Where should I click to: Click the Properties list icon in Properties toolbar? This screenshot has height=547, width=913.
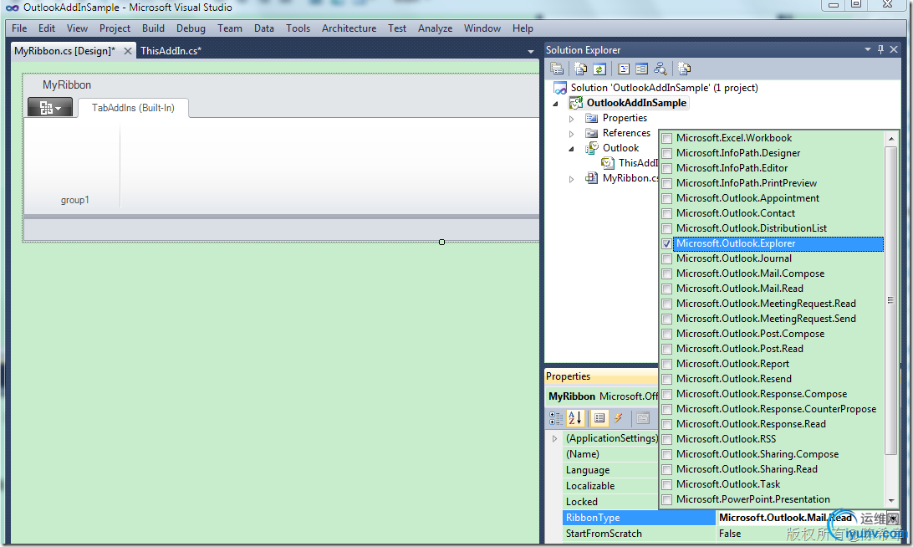(x=599, y=417)
